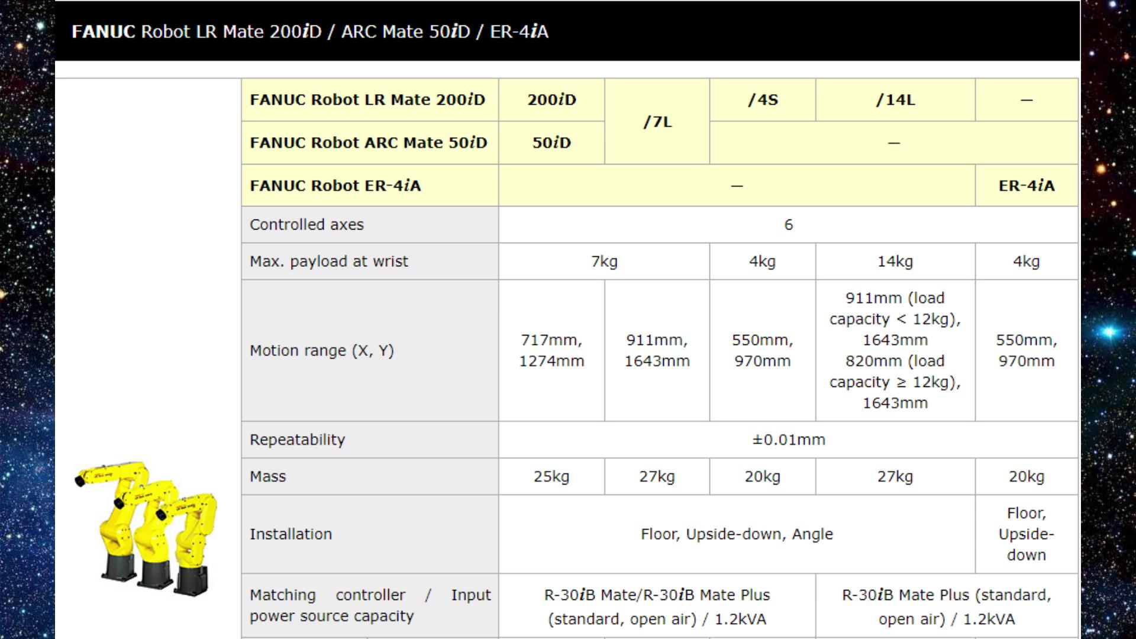
Task: Click the ±0.01mm repeatability value
Action: click(x=788, y=440)
